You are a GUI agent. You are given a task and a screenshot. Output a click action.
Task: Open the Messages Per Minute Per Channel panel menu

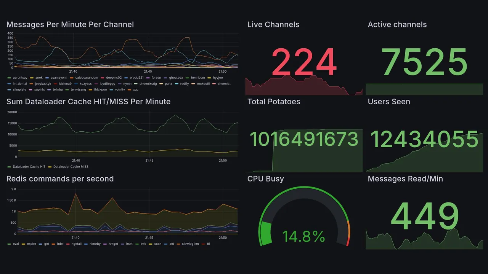70,24
